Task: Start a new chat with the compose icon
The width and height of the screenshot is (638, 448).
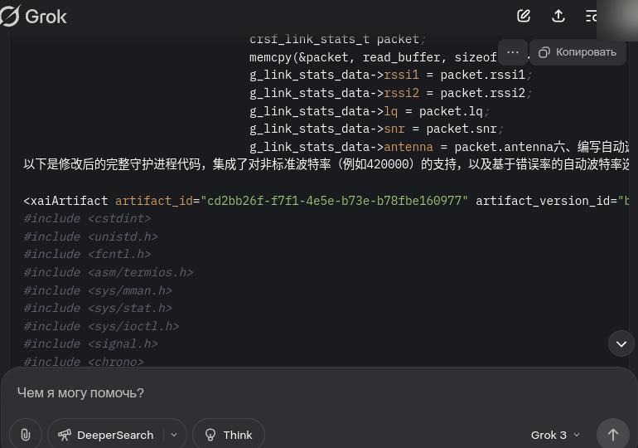Action: (524, 17)
